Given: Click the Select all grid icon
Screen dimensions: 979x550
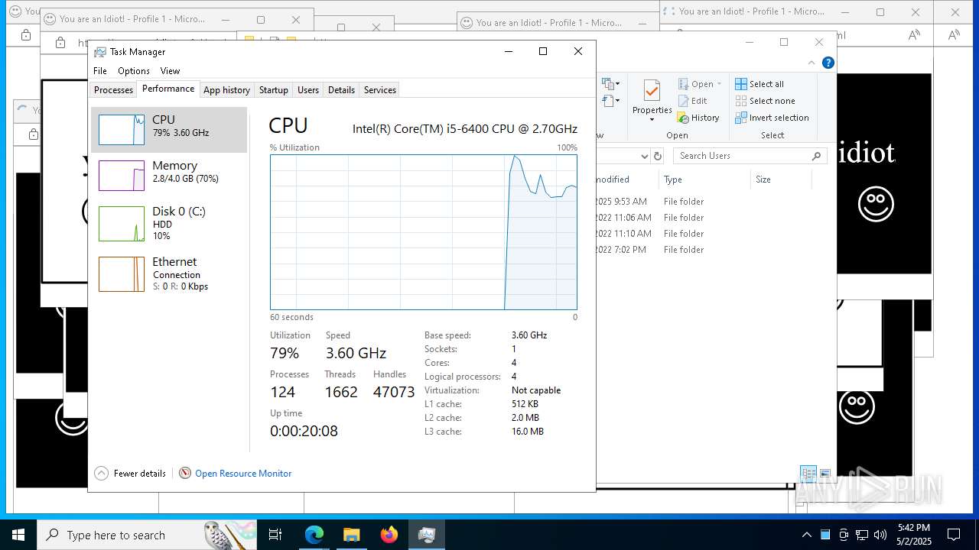Looking at the screenshot, I should point(741,84).
